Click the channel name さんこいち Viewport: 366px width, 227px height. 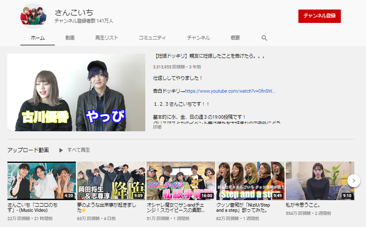pyautogui.click(x=74, y=13)
